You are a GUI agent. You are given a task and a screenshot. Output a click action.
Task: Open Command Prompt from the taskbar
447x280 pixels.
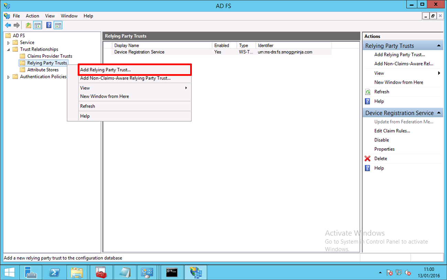[x=172, y=272]
